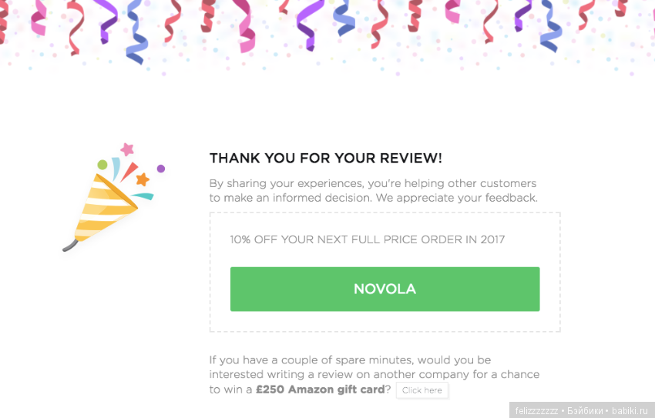Click the "felizzzzzzz" watermark username
The width and height of the screenshot is (655, 418).
[x=536, y=411]
